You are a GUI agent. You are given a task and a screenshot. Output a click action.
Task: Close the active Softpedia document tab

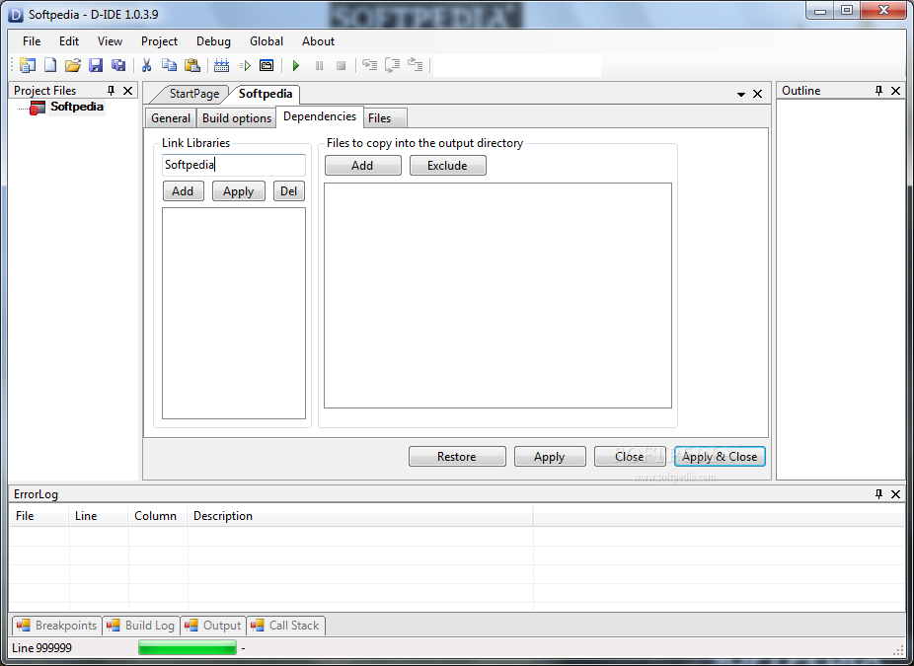[x=757, y=94]
